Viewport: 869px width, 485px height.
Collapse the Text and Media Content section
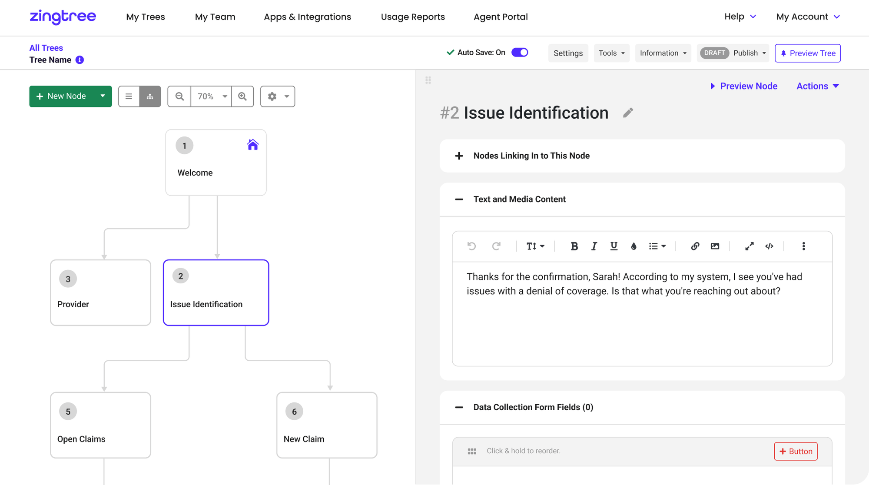click(459, 199)
